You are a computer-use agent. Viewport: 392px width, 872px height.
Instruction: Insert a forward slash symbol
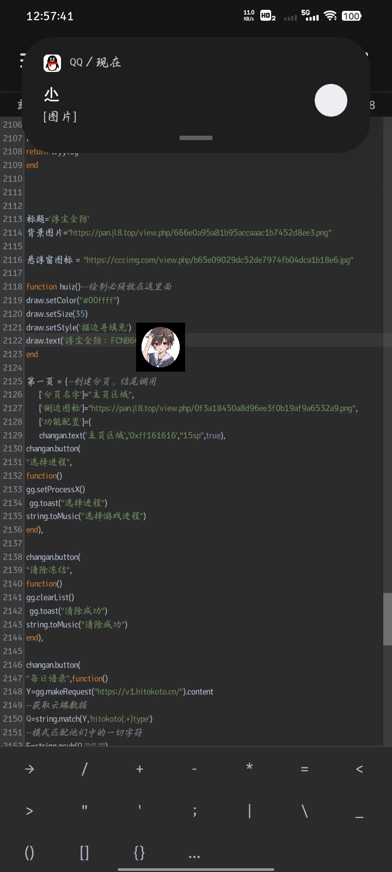[x=84, y=769]
